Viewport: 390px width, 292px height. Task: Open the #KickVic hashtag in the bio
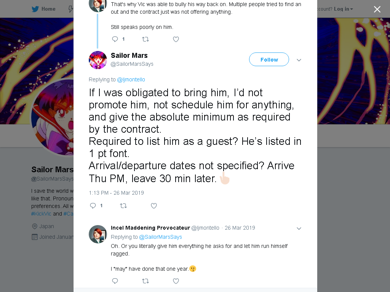(x=41, y=214)
